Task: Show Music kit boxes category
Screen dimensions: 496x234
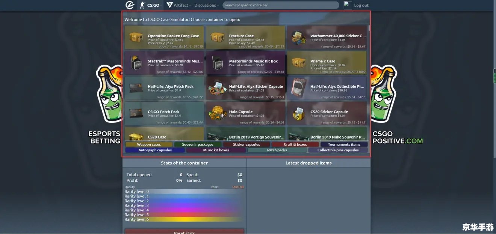Action: 216,150
